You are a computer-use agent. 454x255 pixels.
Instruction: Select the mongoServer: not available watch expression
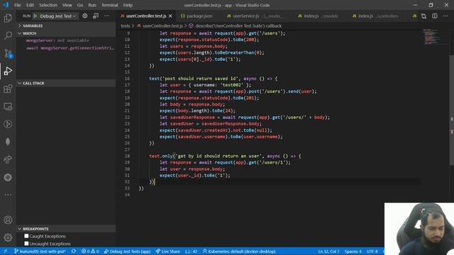pos(57,40)
